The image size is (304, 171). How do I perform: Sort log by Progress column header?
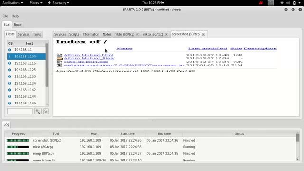(19, 134)
